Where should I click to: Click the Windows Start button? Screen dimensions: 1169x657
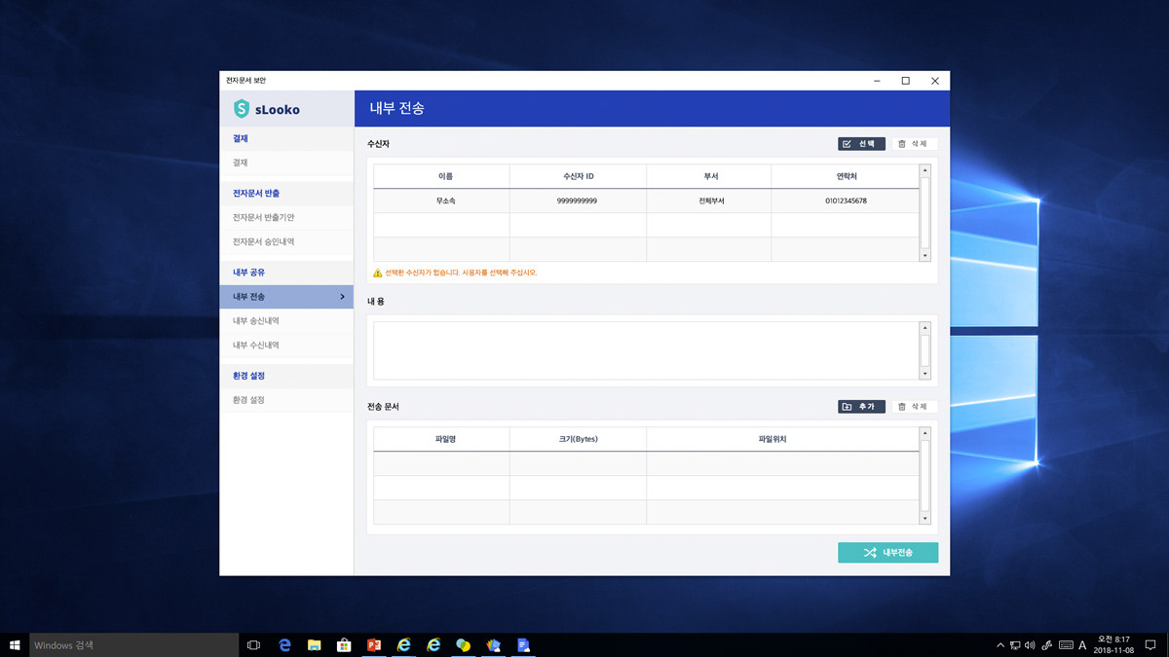point(15,645)
